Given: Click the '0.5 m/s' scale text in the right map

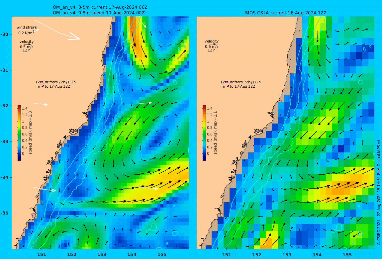Looking at the screenshot, I should coord(212,46).
